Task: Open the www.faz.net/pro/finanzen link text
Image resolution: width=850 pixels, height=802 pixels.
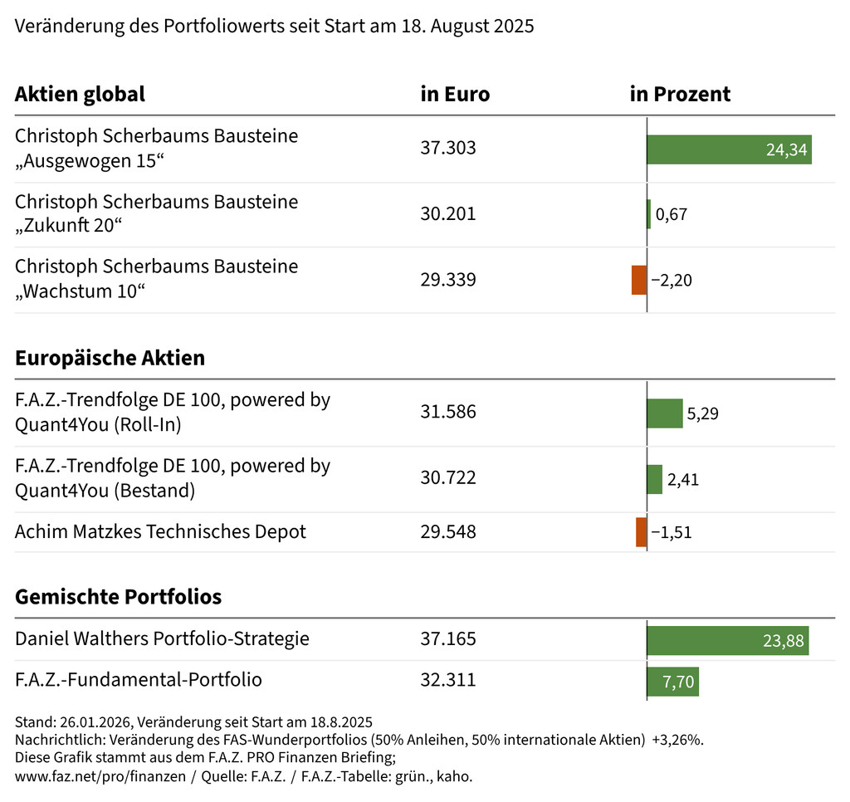Action: [103, 776]
